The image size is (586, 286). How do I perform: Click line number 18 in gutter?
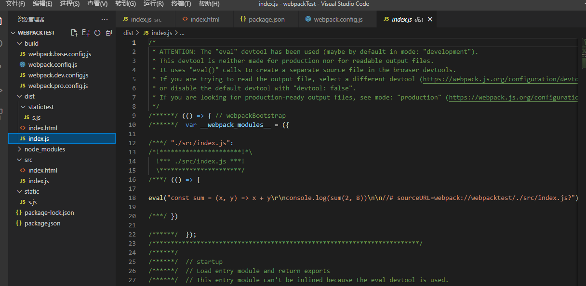click(x=132, y=198)
